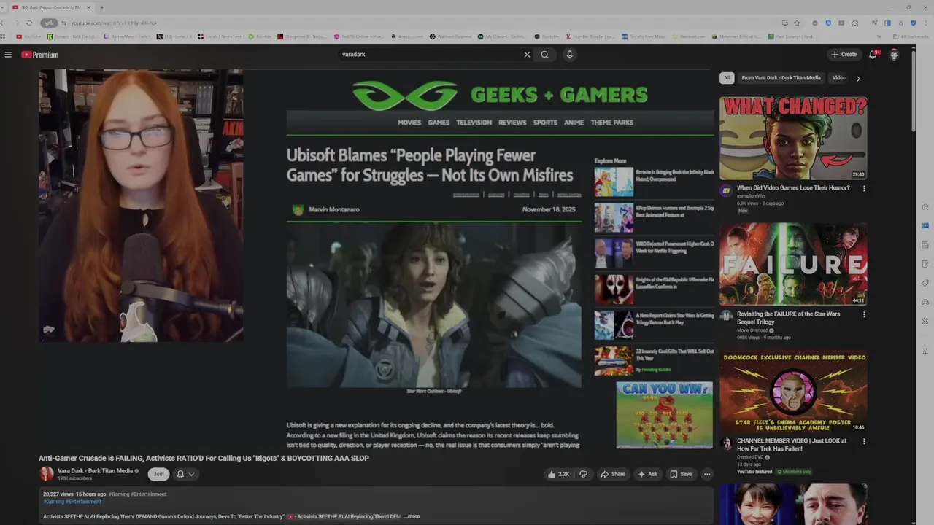Select the All filter chip
The height and width of the screenshot is (525, 934).
coord(727,78)
